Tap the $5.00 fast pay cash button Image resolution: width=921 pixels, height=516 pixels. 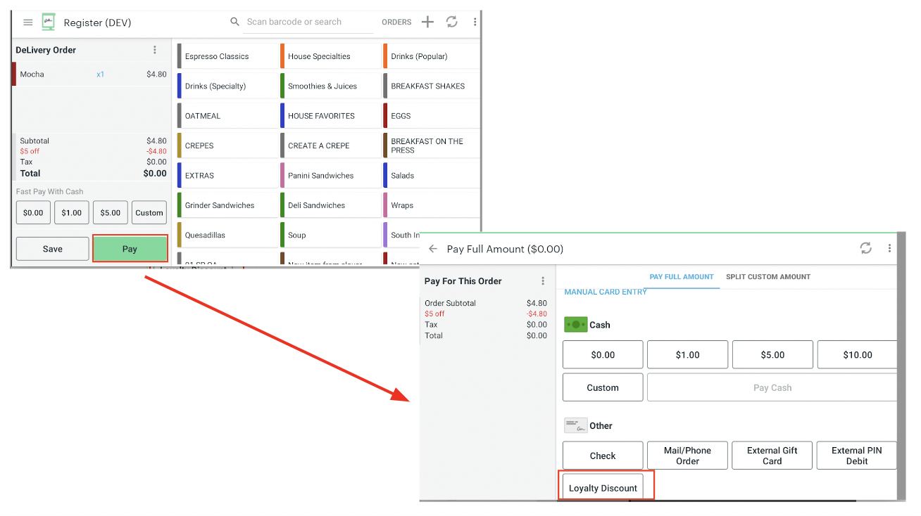[110, 213]
